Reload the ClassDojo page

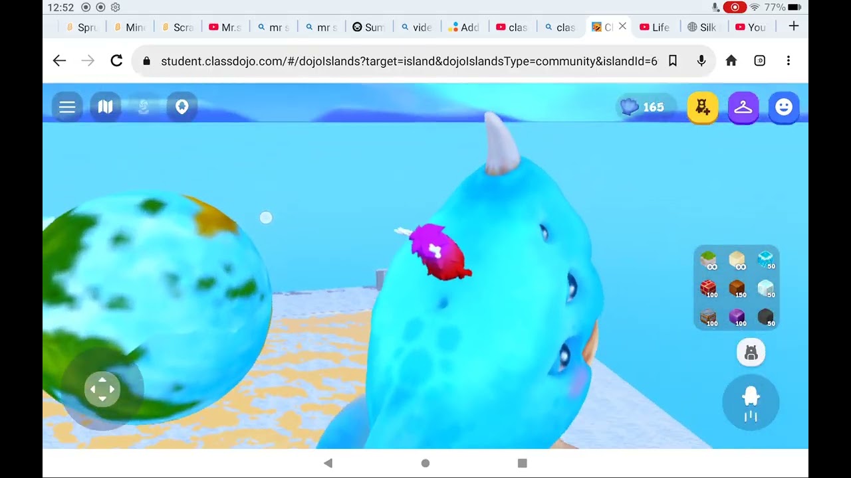(116, 61)
